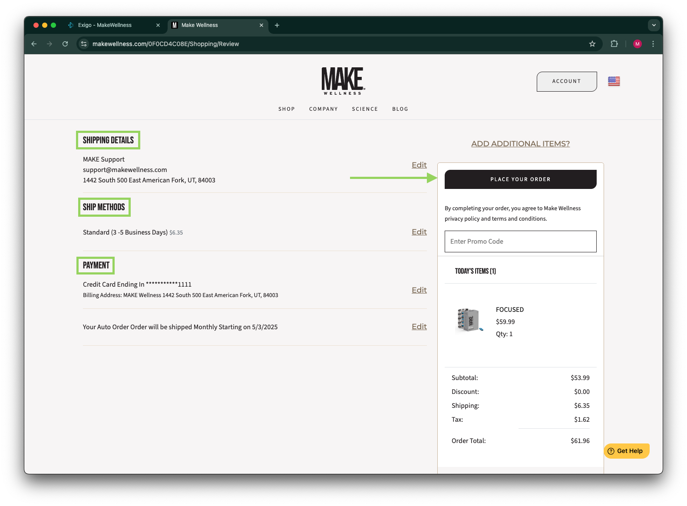Open the SHOP menu
Image resolution: width=687 pixels, height=506 pixels.
click(x=287, y=109)
